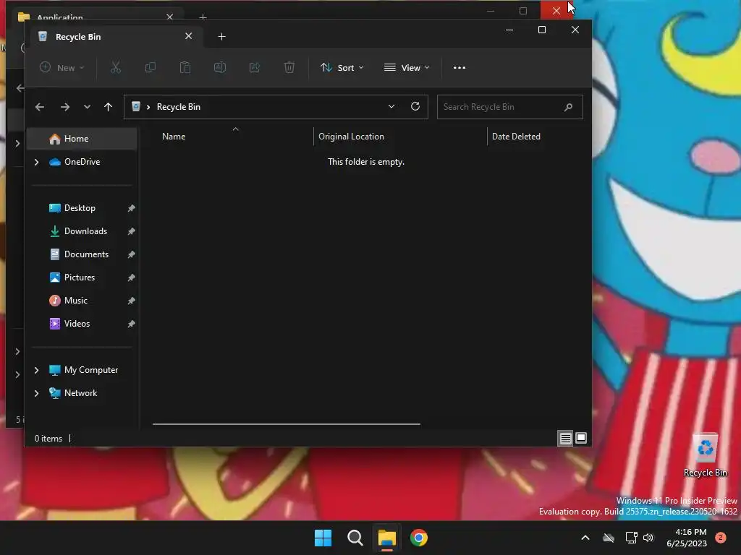Refresh the Recycle Bin view
This screenshot has height=555, width=741.
(x=415, y=107)
